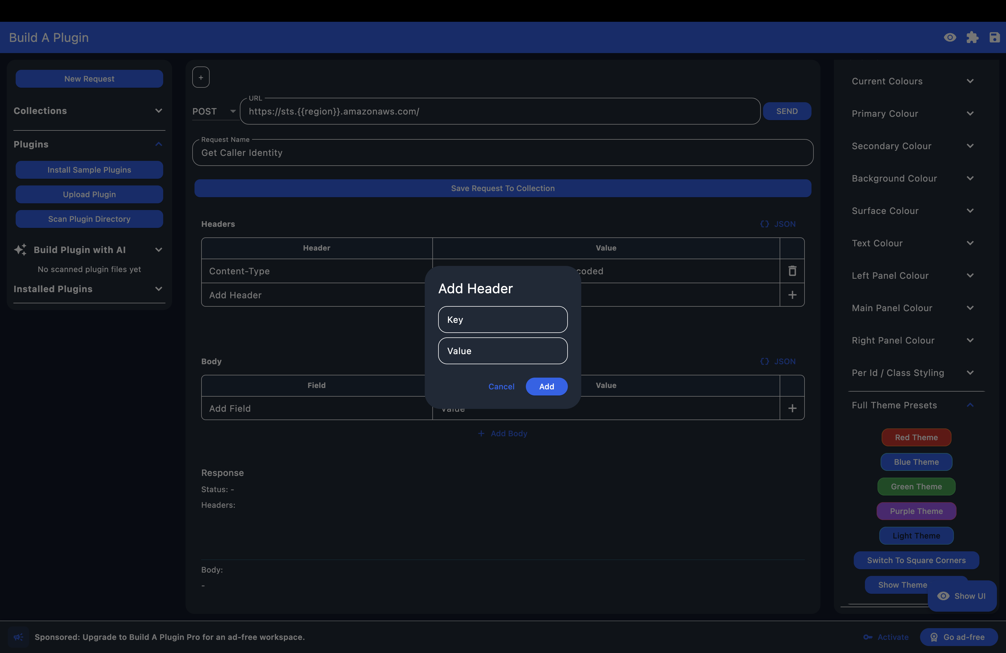Click Save Request To Collection
The image size is (1006, 653).
pos(502,188)
